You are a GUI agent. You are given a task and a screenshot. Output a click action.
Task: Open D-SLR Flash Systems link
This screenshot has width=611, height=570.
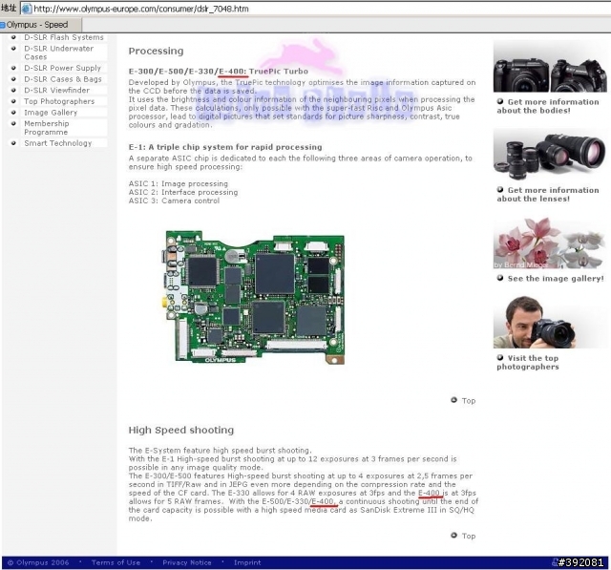point(64,37)
